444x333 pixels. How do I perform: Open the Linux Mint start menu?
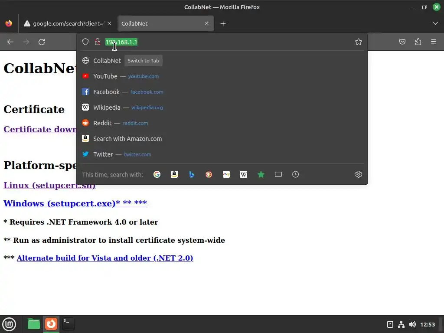pos(10,324)
